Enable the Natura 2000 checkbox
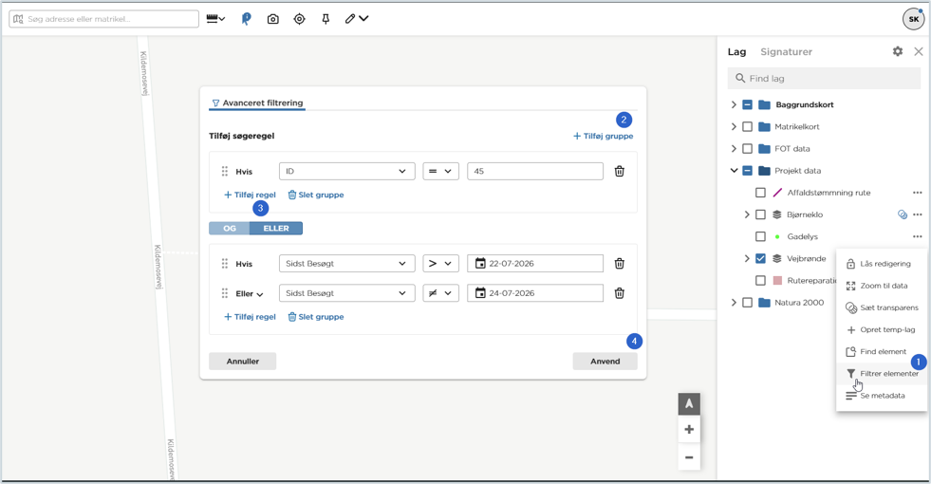 [748, 303]
